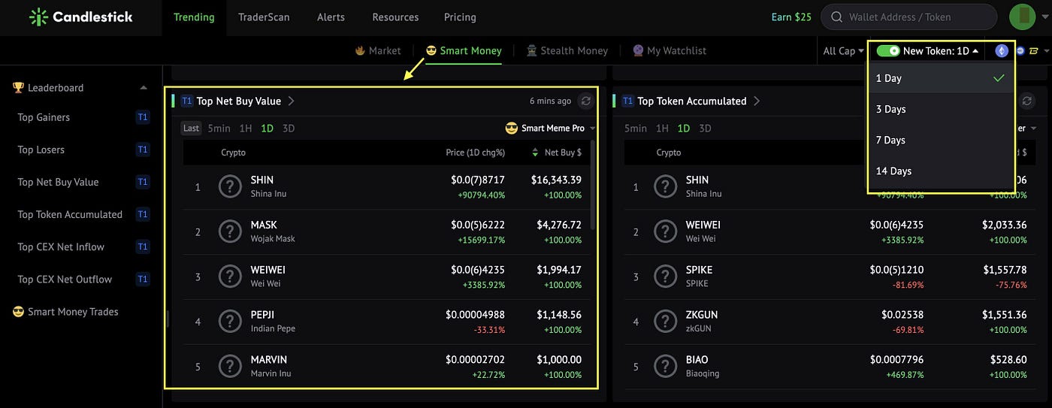This screenshot has height=408, width=1052.
Task: Click the Candlestick logo icon
Action: (x=38, y=17)
